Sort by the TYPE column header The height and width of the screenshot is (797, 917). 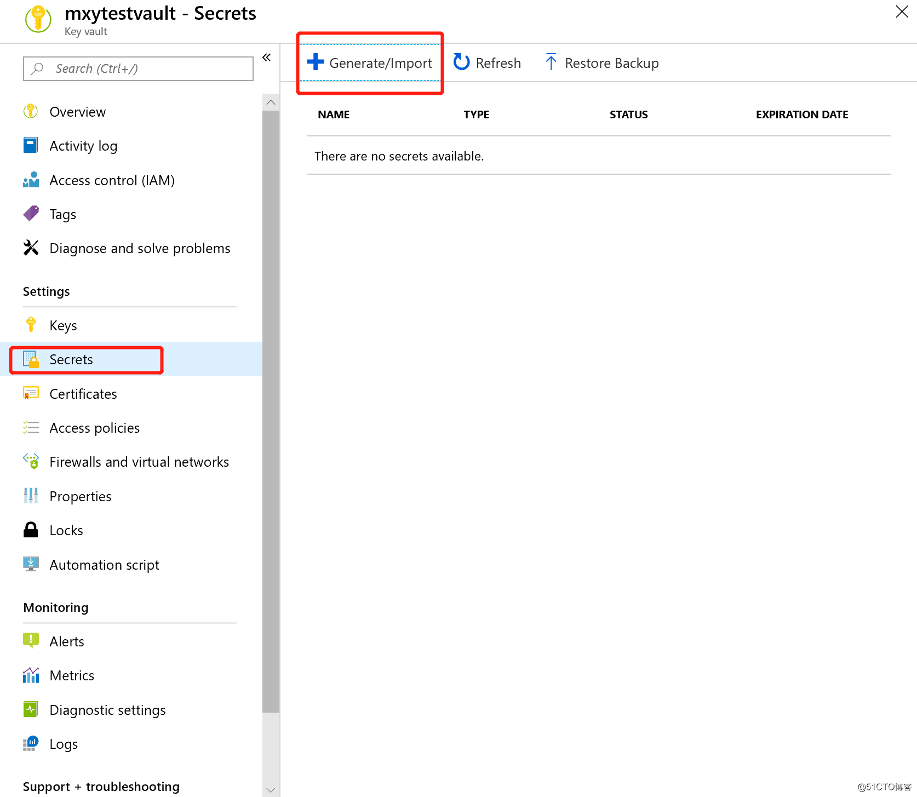pyautogui.click(x=477, y=114)
